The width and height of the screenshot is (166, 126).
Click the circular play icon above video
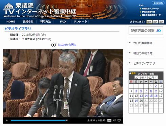coord(54,45)
